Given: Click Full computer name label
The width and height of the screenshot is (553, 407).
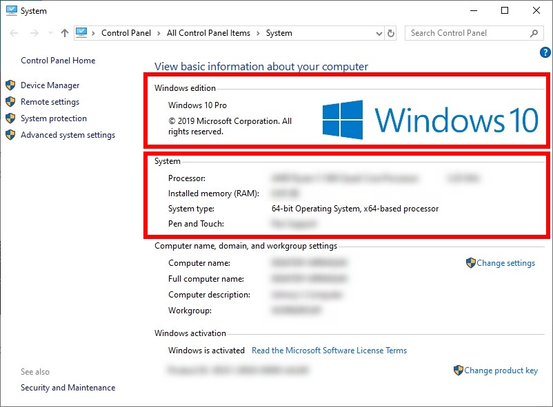Looking at the screenshot, I should (206, 279).
